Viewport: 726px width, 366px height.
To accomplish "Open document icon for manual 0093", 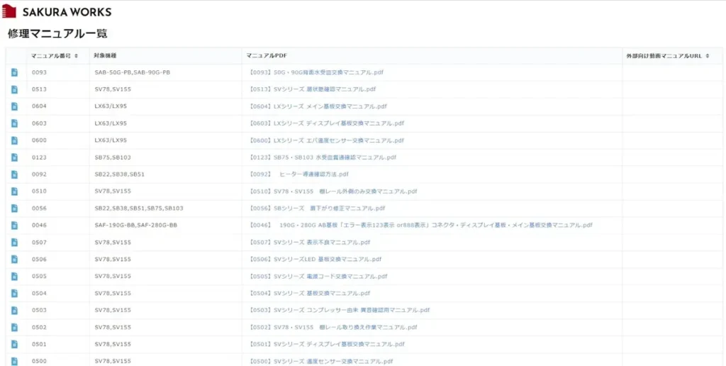I will (14, 72).
